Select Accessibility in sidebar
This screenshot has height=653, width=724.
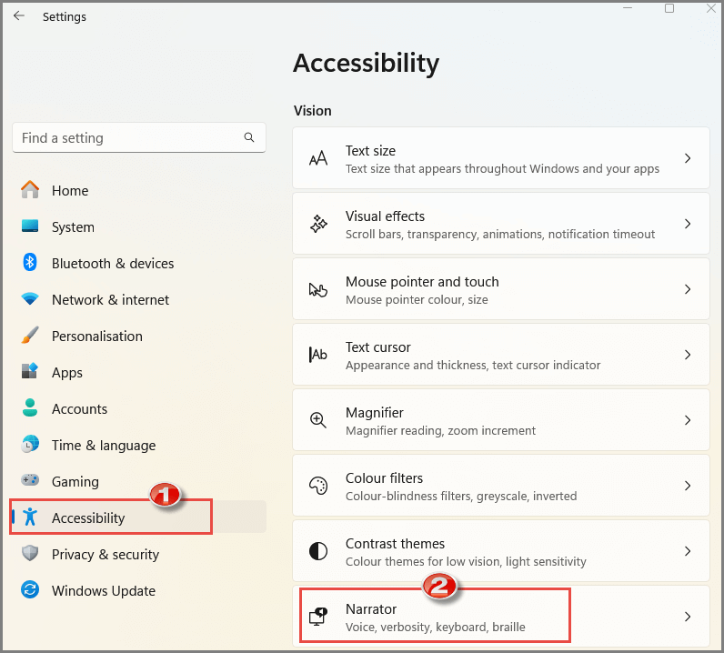click(x=138, y=517)
